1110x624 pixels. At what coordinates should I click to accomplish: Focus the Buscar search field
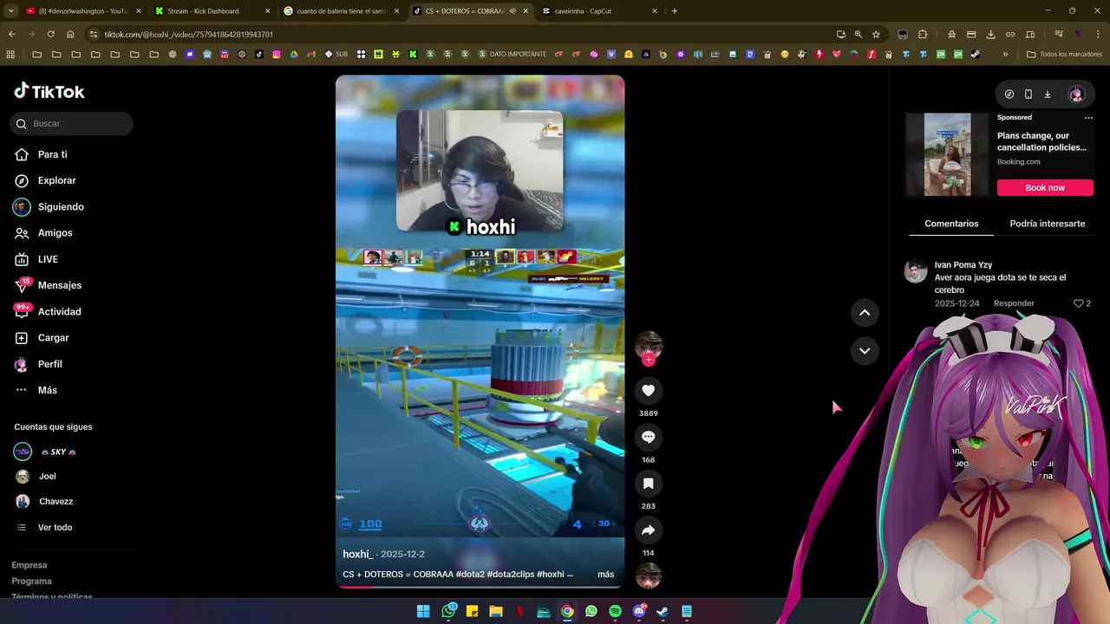point(72,124)
